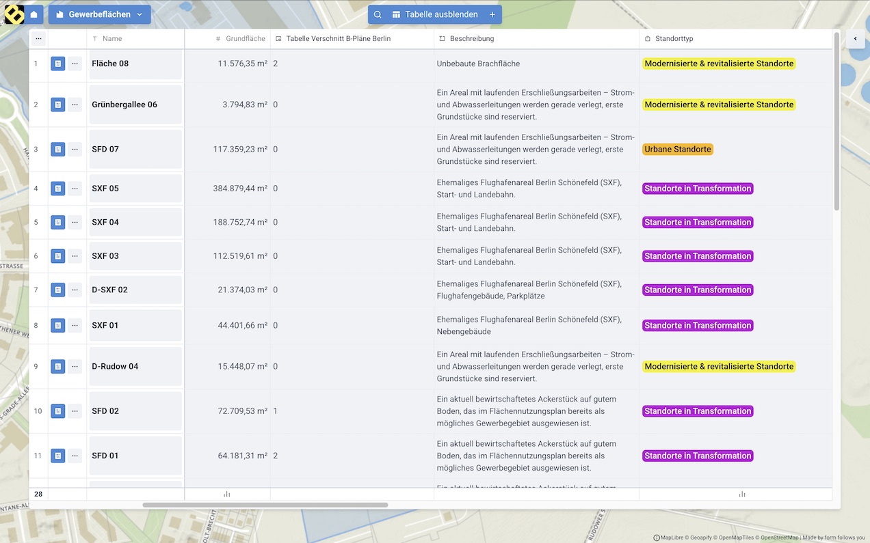
Task: Click the Name column header
Action: click(112, 39)
